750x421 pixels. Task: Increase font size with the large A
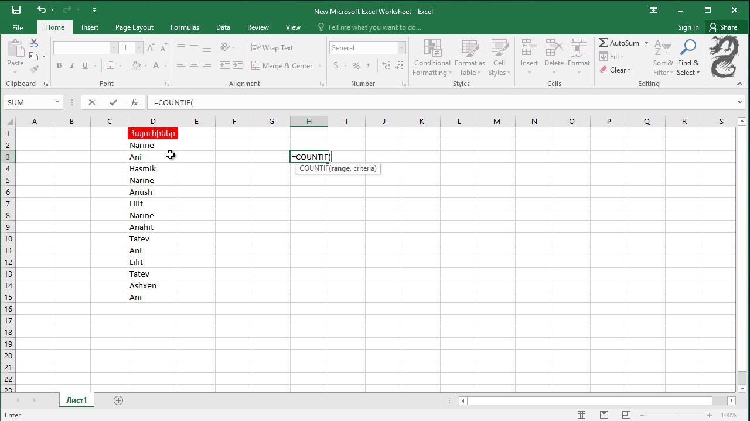coord(151,48)
